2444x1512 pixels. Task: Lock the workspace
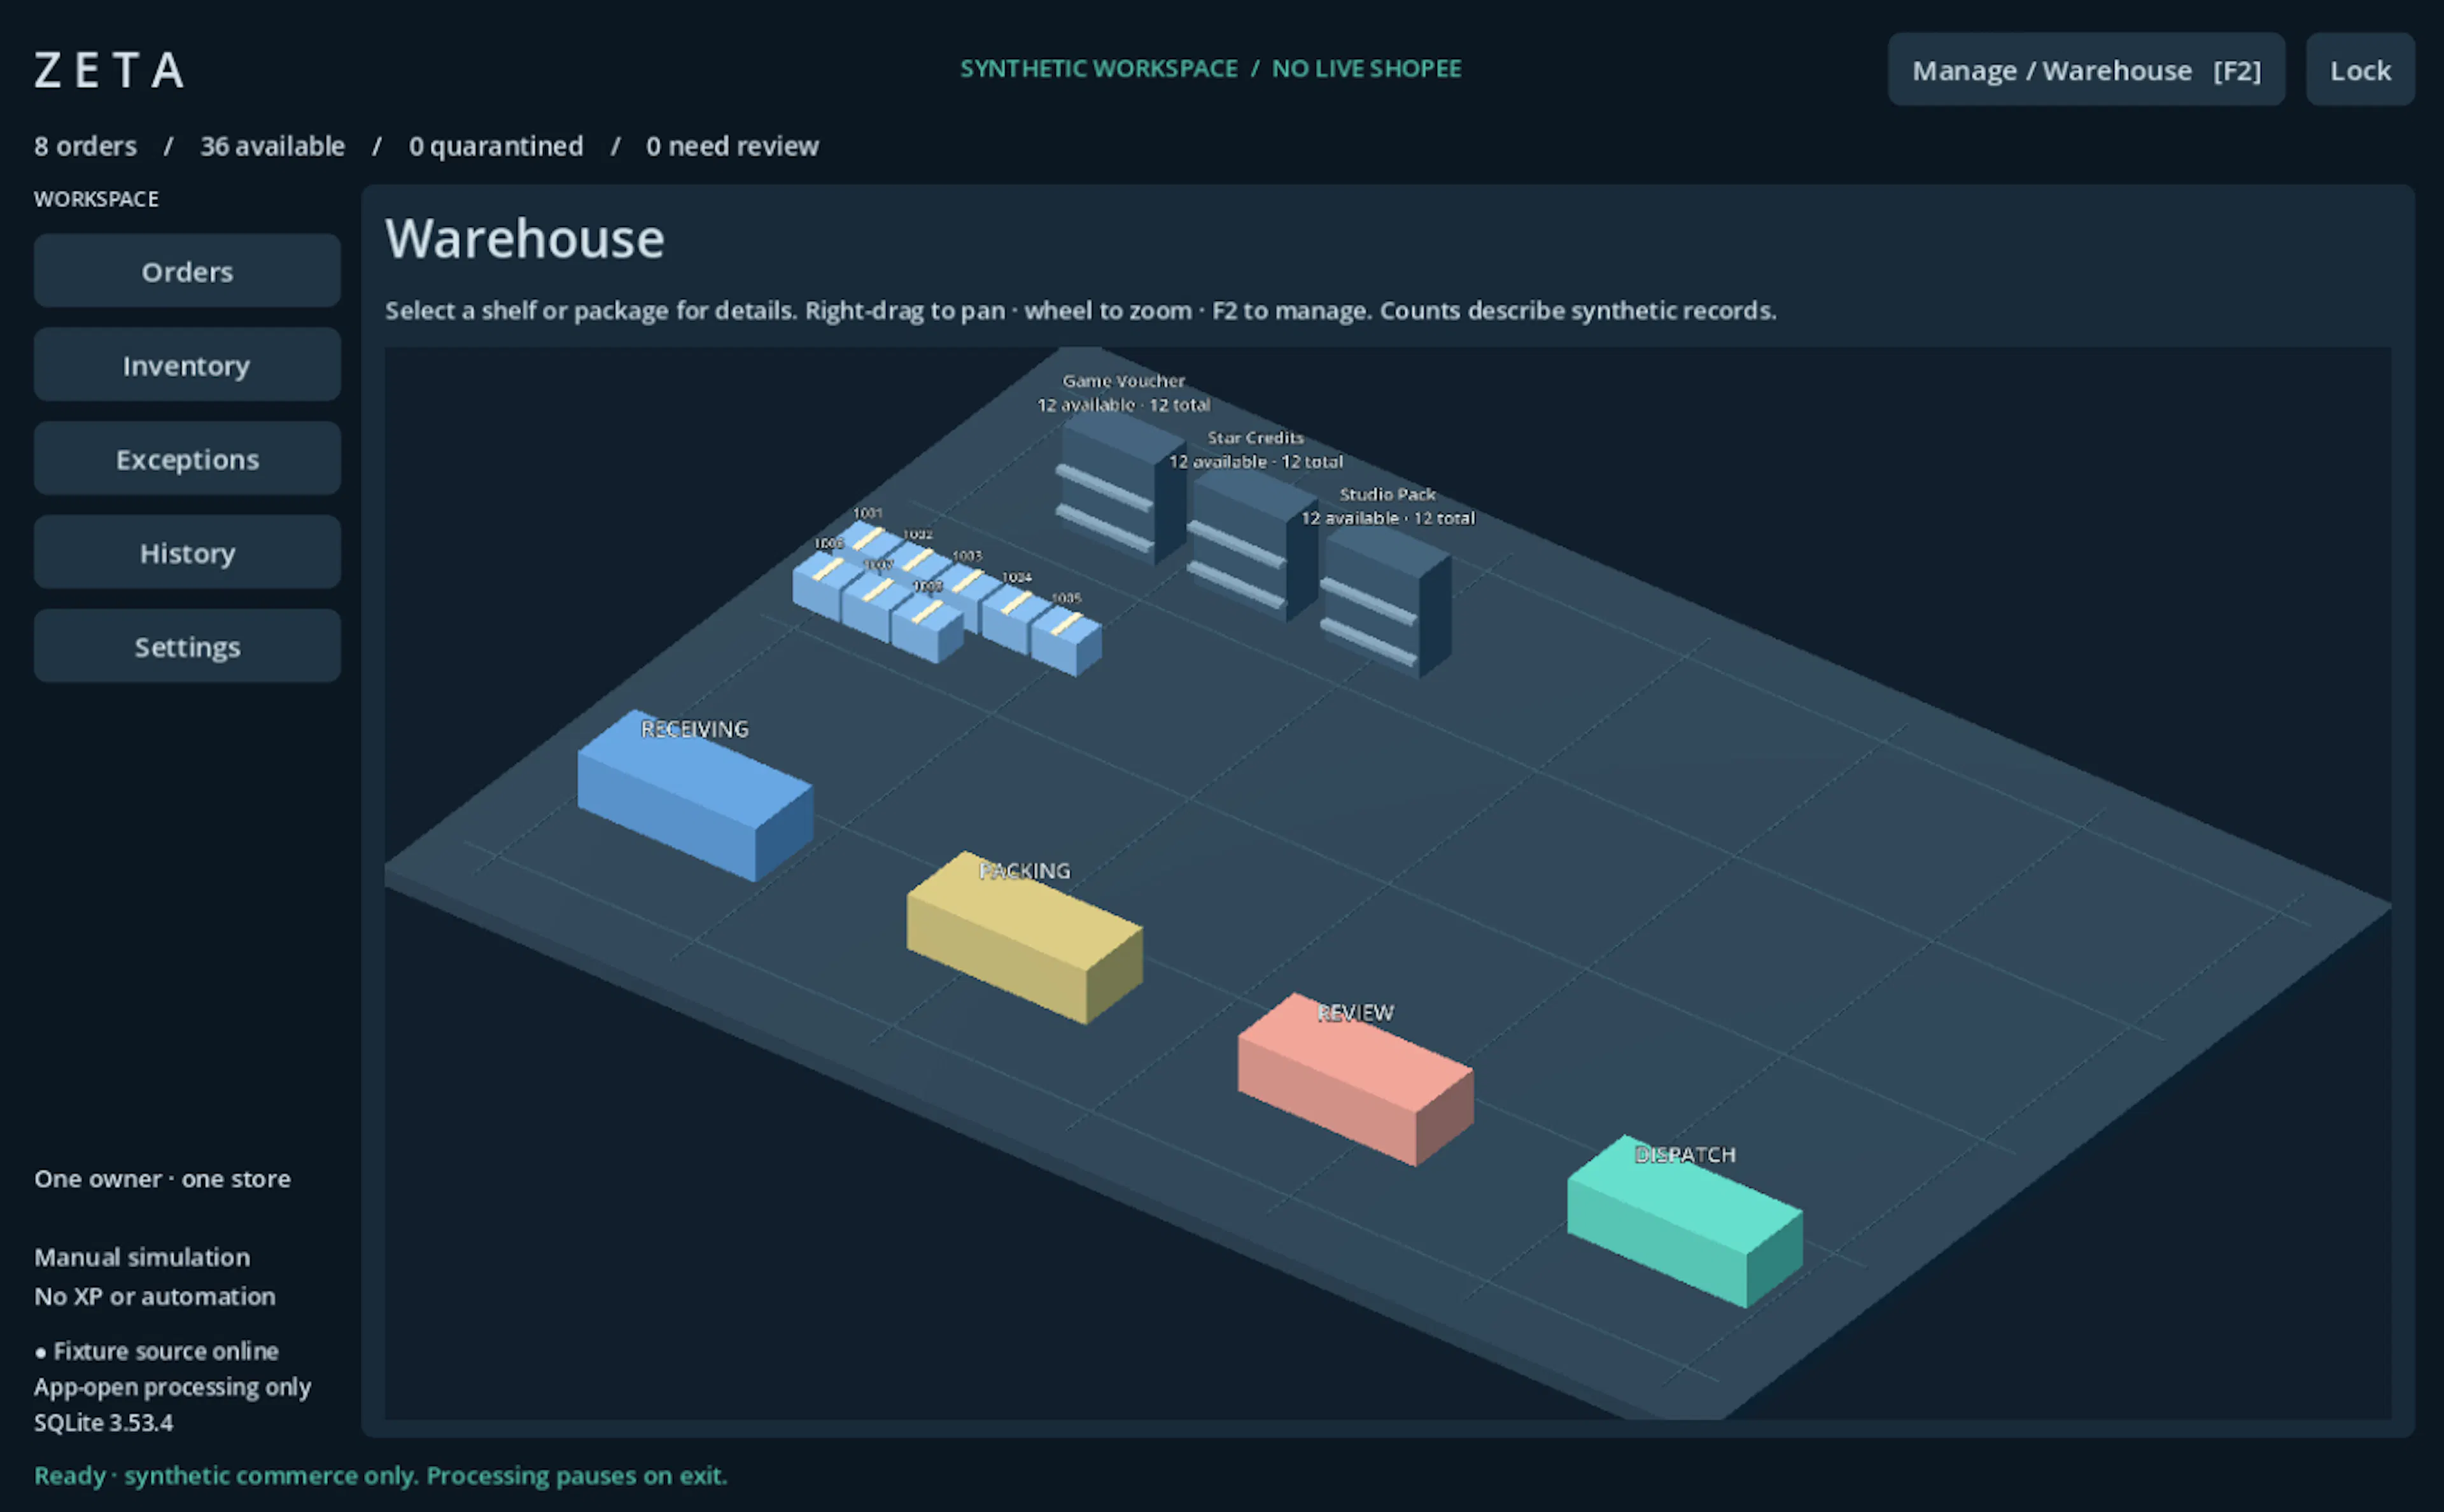[x=2360, y=70]
